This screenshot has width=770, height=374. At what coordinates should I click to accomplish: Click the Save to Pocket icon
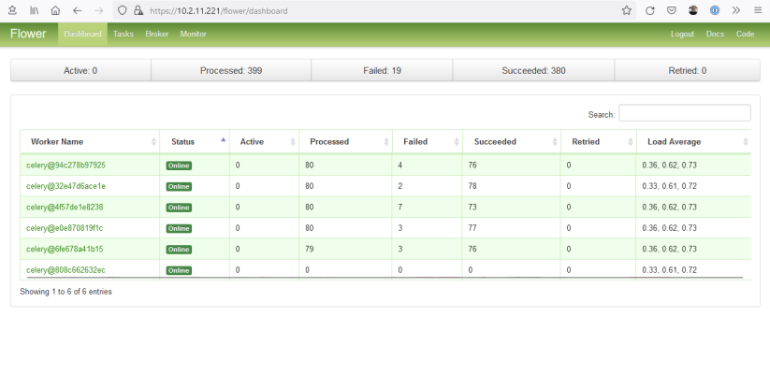(672, 10)
